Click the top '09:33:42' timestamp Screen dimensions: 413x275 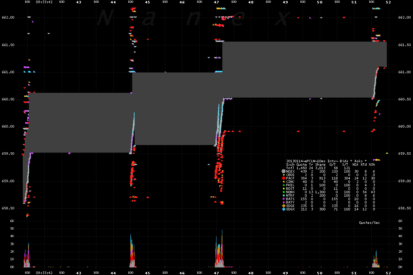point(44,2)
